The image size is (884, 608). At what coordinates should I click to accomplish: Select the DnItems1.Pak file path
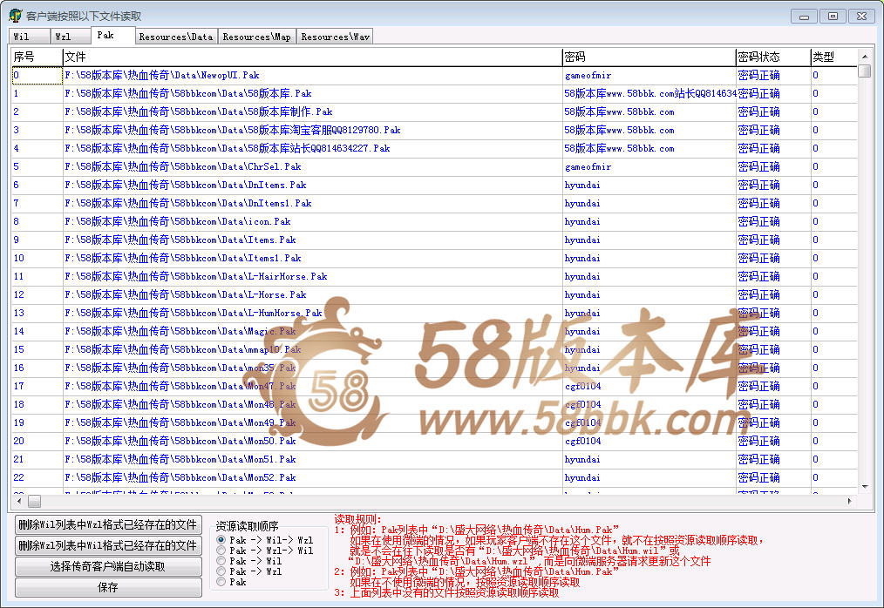pyautogui.click(x=187, y=204)
